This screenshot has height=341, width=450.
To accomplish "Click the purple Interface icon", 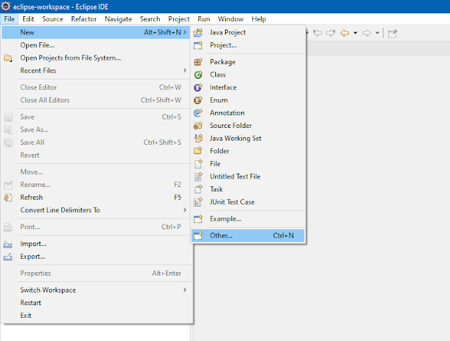I will (x=198, y=87).
